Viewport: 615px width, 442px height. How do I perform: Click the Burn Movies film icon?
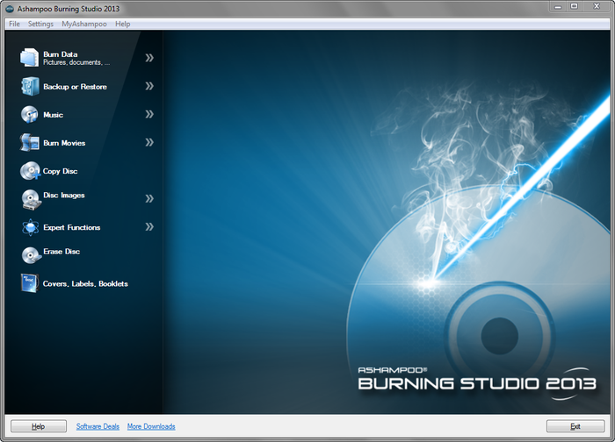point(29,142)
